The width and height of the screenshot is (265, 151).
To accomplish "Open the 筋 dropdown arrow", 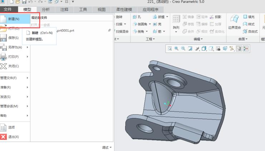I will (x=164, y=31).
